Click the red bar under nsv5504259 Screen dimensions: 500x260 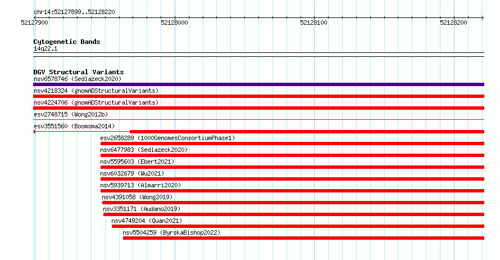coord(304,238)
